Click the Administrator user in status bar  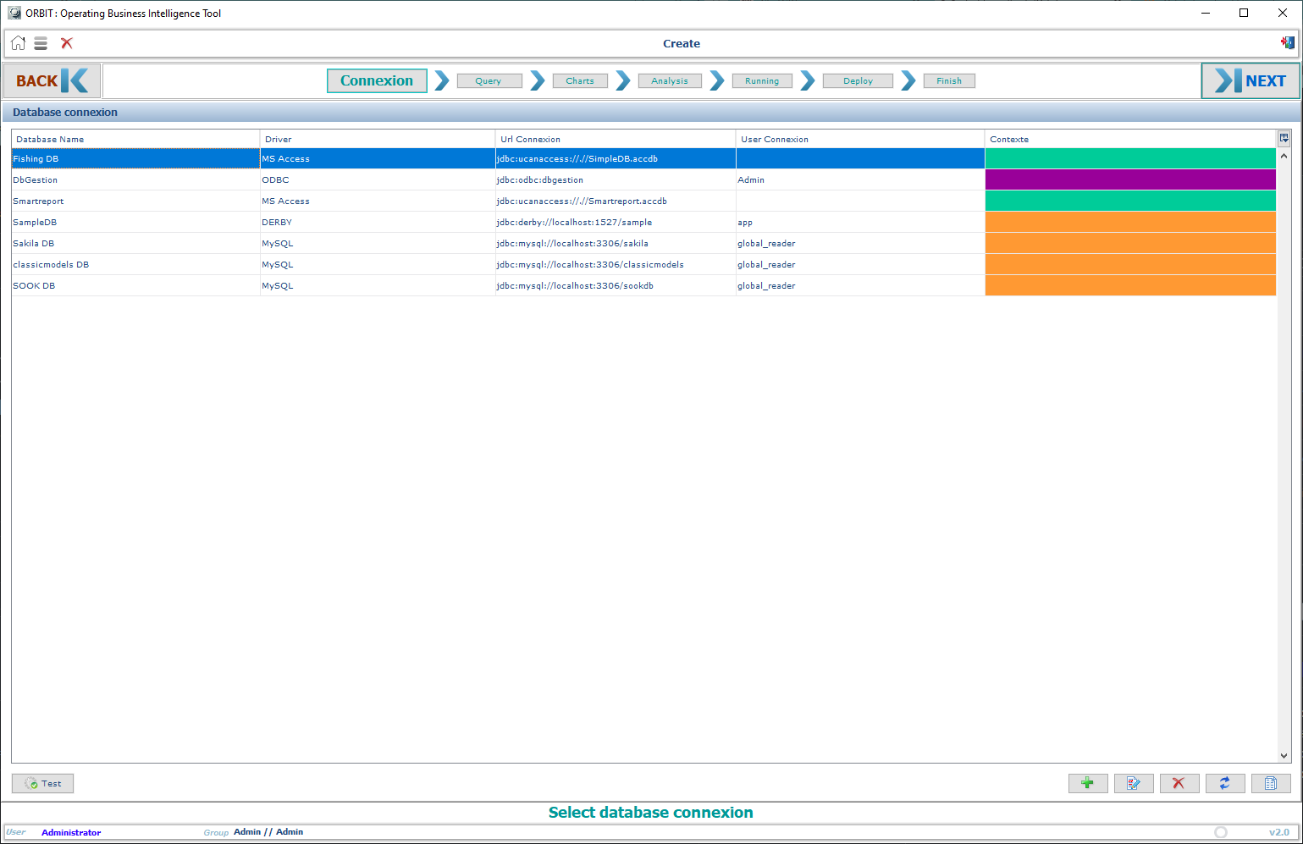click(71, 832)
